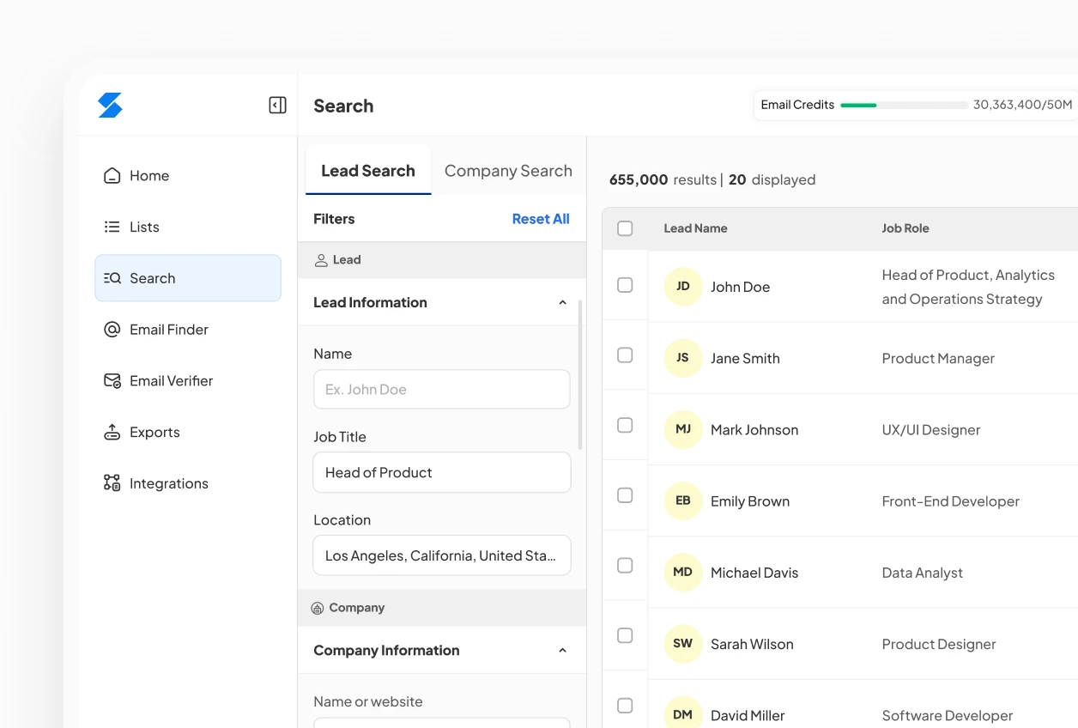Click Sarah Wilson lead name
Viewport: 1078px width, 728px height.
pos(752,643)
